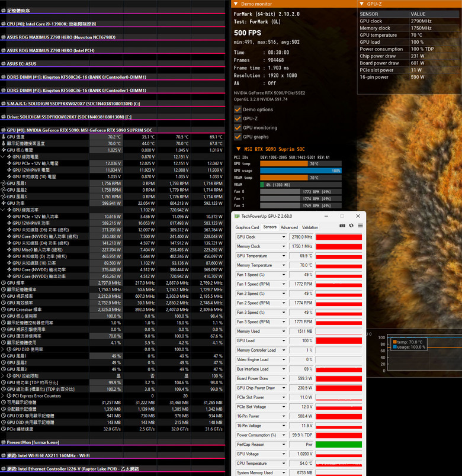Click fan icon of GPU 風扇2 RPM row
The width and height of the screenshot is (462, 476).
tap(4, 190)
